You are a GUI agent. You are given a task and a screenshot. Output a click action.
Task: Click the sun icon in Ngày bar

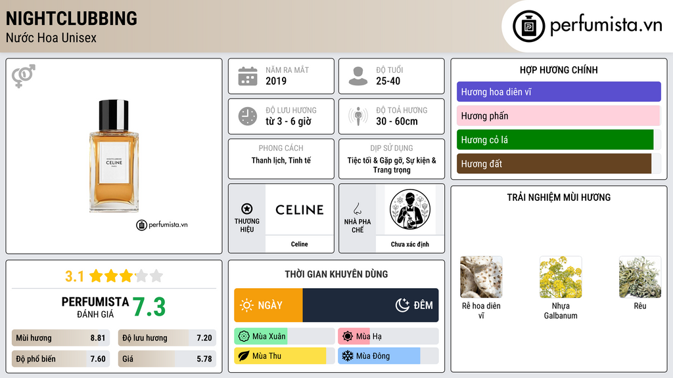(x=246, y=305)
